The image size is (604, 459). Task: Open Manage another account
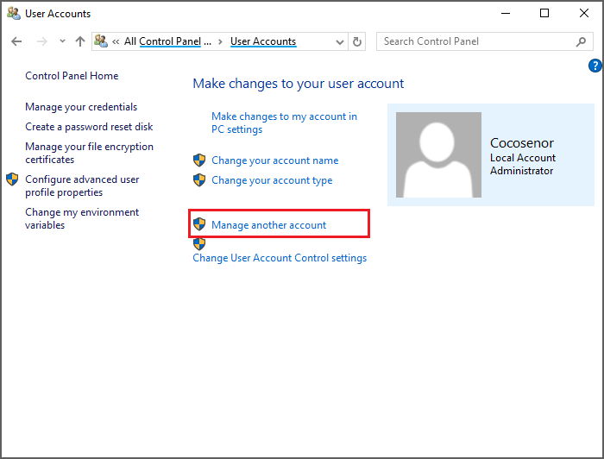point(269,225)
